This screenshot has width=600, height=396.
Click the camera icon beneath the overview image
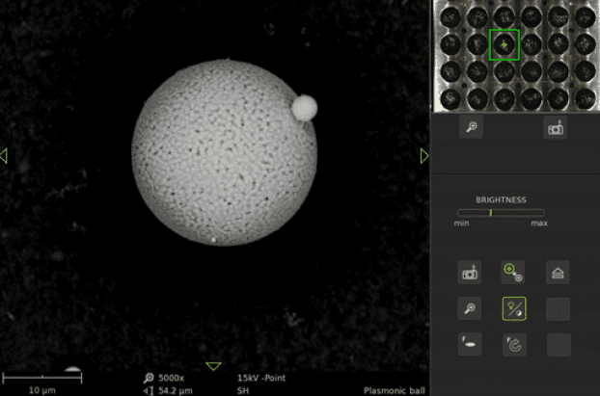[556, 128]
